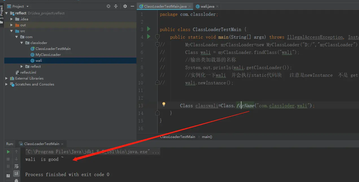Close the Run panel ClassLoaderTestMain tab
Viewport: 359px width, 182px height.
point(62,144)
